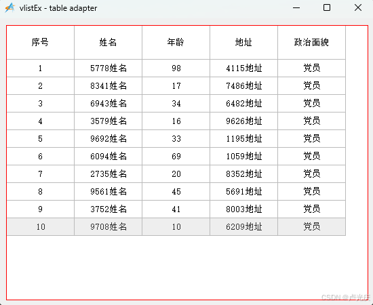Click the 1059地址 cell
Viewport: 373px width, 305px height.
[244, 156]
